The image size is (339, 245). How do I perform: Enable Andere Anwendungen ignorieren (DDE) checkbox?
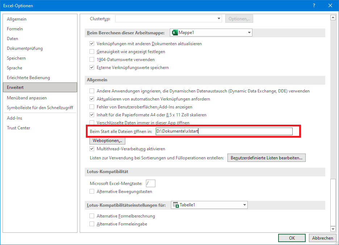click(x=92, y=91)
